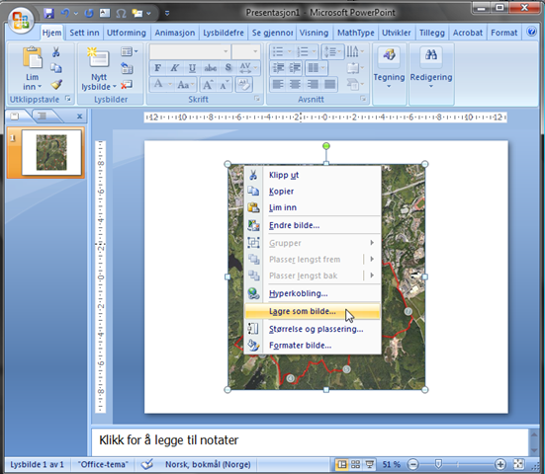Image resolution: width=545 pixels, height=474 pixels.
Task: Choose Størrelse og plassering menu entry
Action: pos(313,329)
